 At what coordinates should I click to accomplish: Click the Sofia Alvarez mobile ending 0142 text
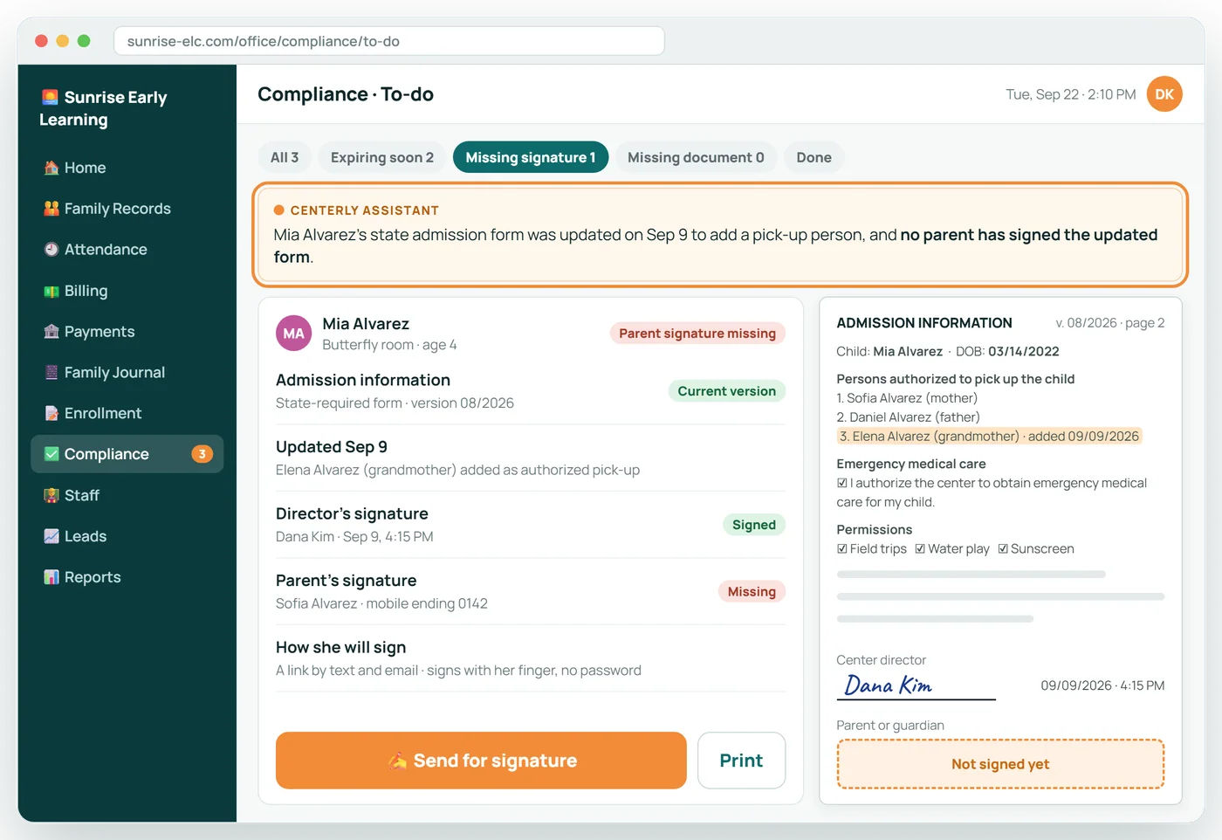tap(381, 603)
